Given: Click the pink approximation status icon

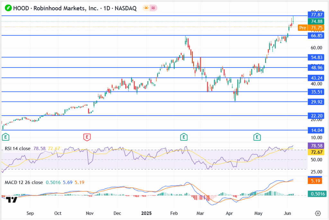Looking at the screenshot, I should [x=154, y=8].
